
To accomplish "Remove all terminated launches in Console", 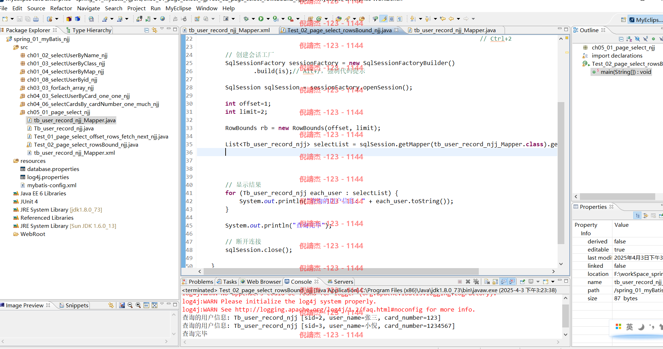I will tap(476, 282).
